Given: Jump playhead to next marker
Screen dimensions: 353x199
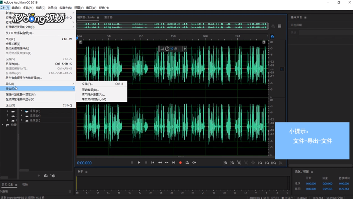Looking at the screenshot, I should click(174, 162).
